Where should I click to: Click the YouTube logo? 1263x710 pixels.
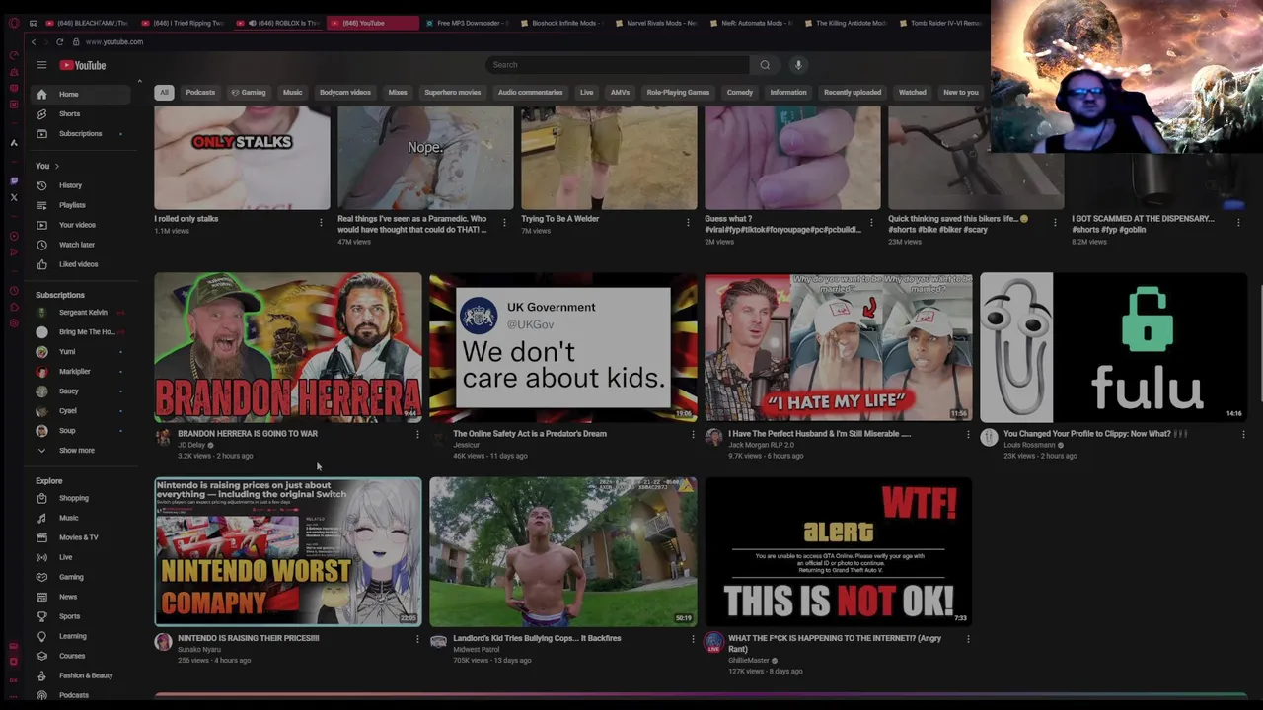(83, 65)
